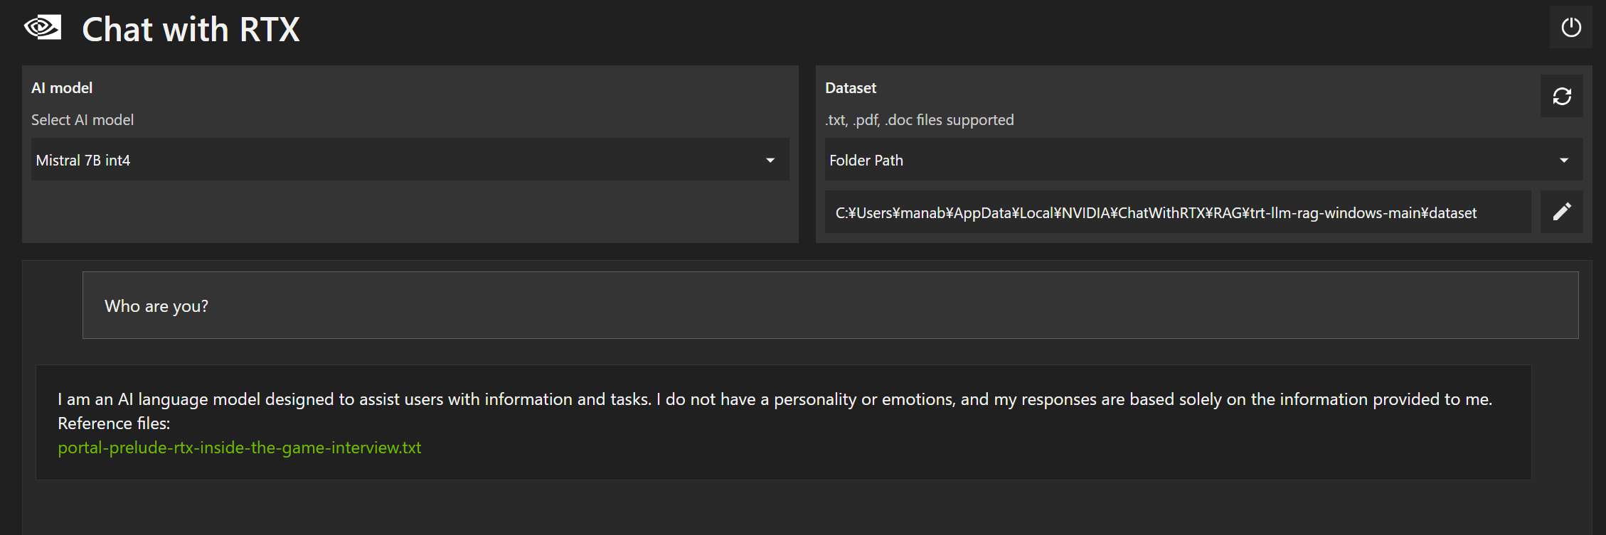Click the "Dataset" panel heading
Viewport: 1606px width, 535px height.
click(850, 88)
